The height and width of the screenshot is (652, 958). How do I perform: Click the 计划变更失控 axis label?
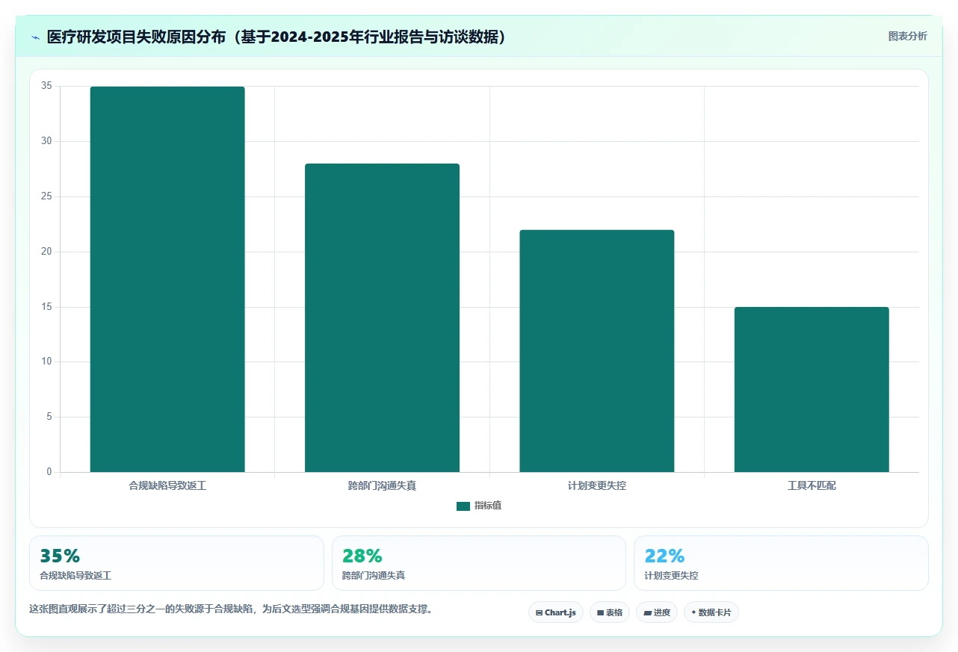pos(597,485)
